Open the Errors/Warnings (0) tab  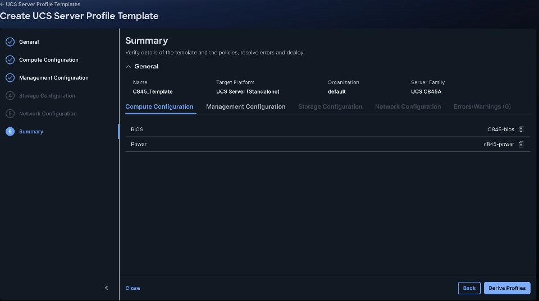pyautogui.click(x=482, y=106)
